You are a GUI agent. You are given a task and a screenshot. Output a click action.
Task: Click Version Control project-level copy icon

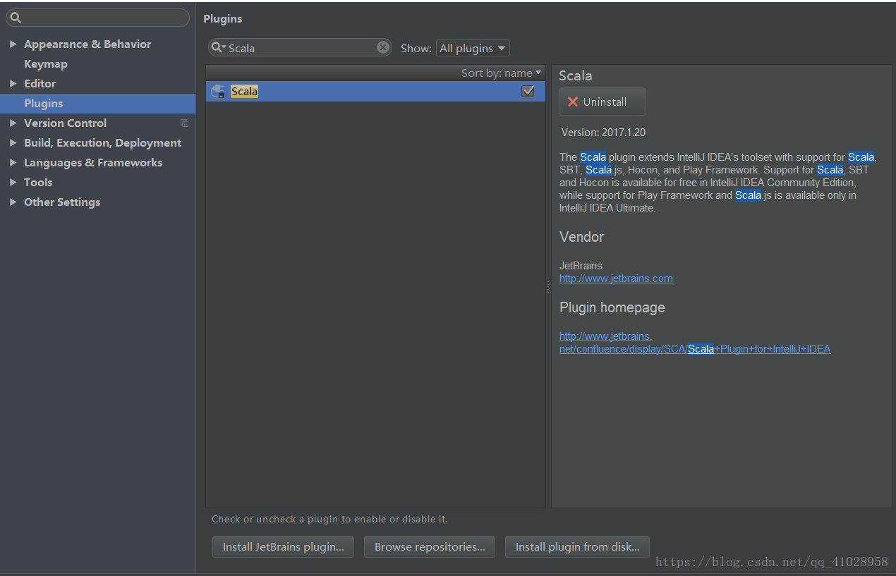184,123
